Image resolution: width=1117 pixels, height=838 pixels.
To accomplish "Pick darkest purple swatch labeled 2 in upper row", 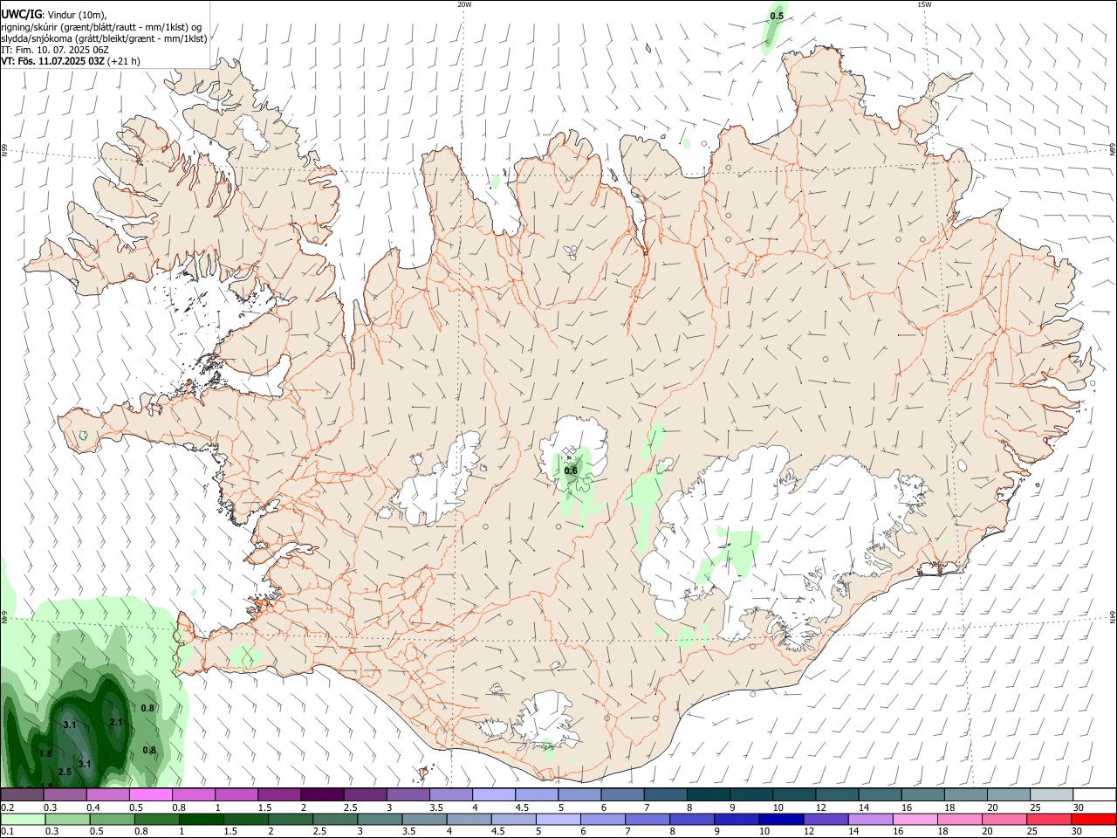I will click(322, 794).
